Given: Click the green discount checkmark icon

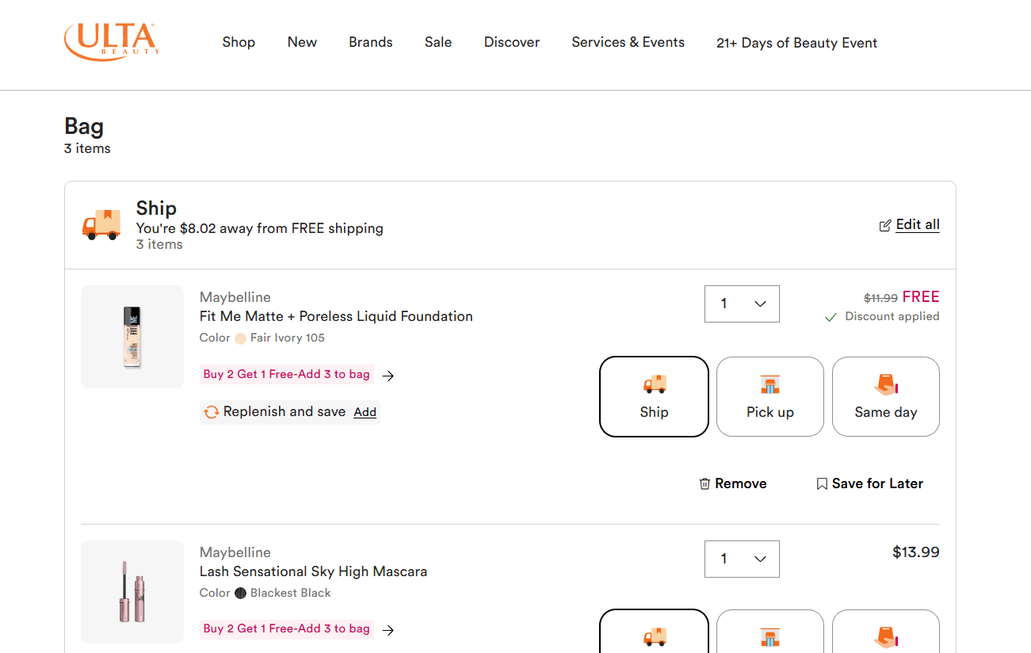Looking at the screenshot, I should coord(831,317).
